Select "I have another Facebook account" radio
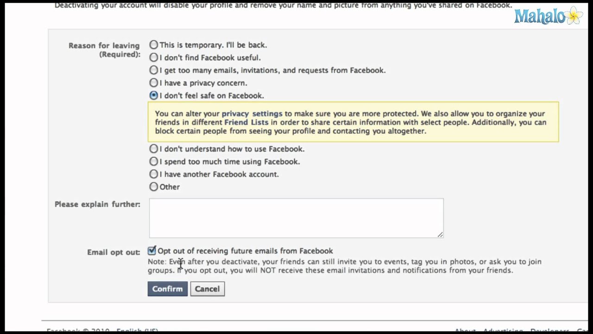The width and height of the screenshot is (593, 334). pos(154,174)
